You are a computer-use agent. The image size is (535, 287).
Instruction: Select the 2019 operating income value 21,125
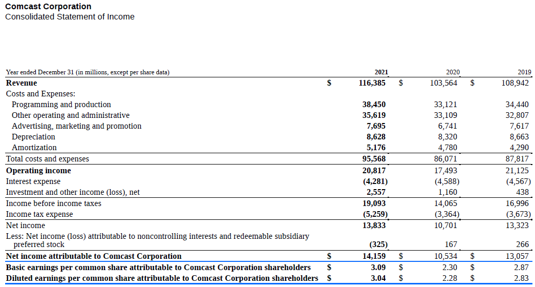click(x=517, y=171)
